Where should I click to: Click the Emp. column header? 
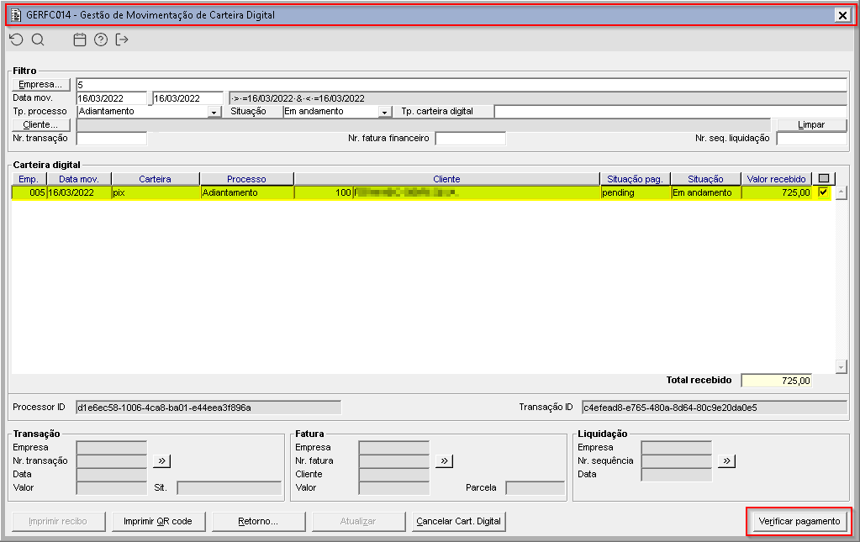[x=29, y=179]
